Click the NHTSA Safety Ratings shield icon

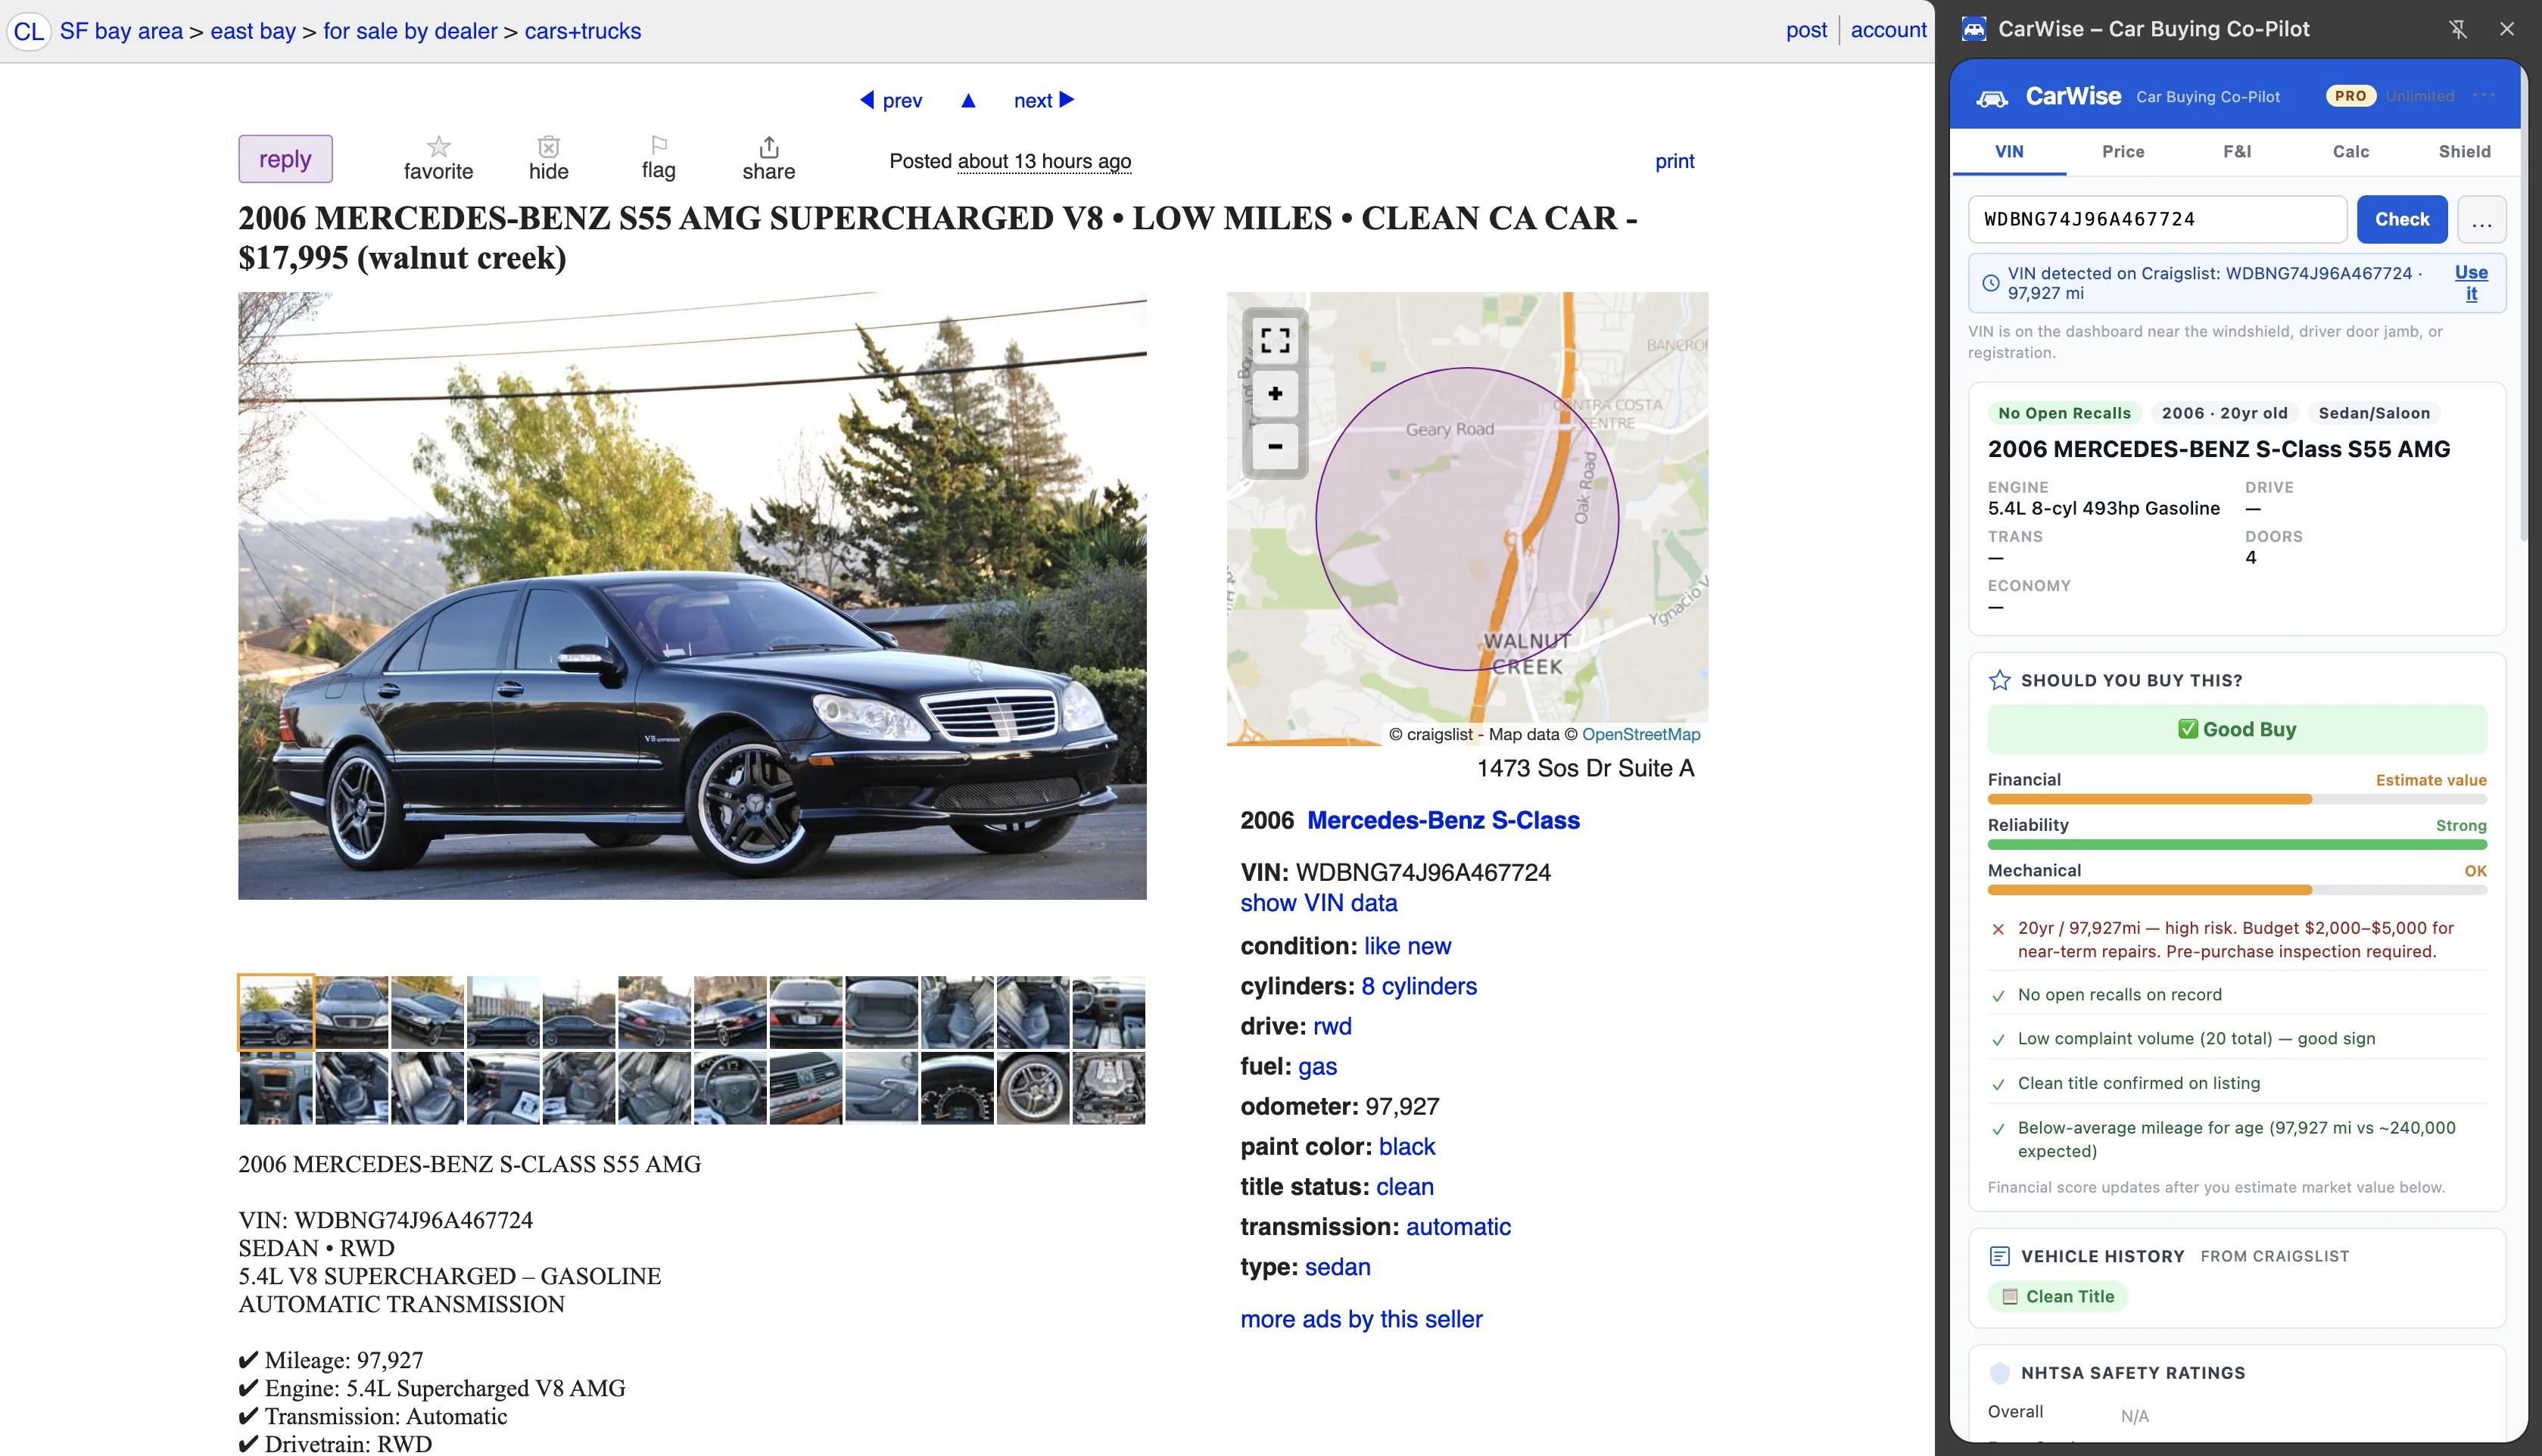click(1999, 1373)
